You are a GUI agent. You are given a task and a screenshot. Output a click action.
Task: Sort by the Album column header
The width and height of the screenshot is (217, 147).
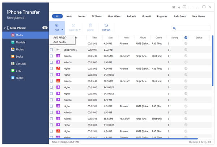click(x=143, y=38)
